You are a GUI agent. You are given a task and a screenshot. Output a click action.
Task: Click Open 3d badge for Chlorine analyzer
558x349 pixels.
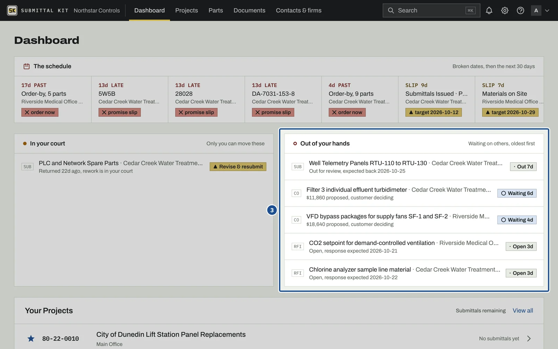[x=521, y=273]
